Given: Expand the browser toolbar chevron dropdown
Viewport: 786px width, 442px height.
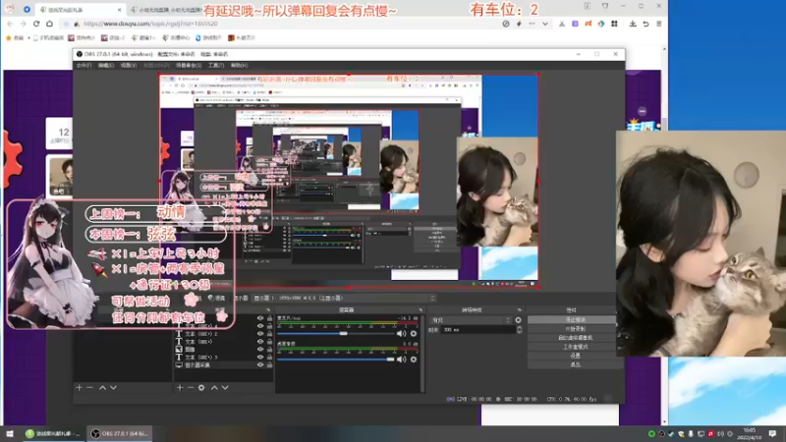Looking at the screenshot, I should pos(545,24).
